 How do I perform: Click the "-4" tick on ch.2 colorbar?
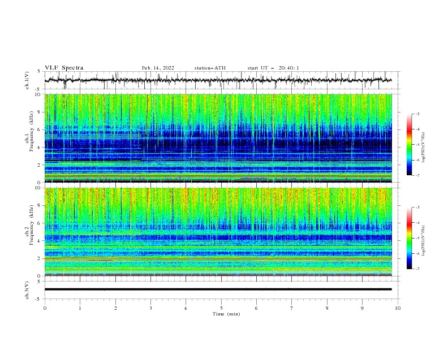click(417, 223)
